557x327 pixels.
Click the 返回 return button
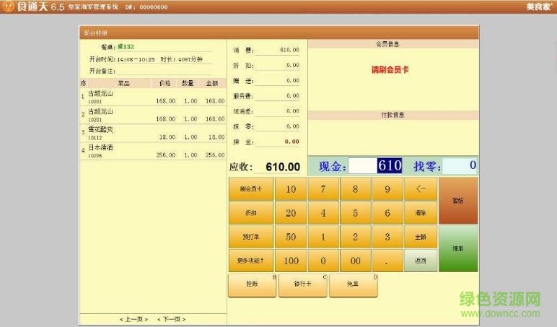pyautogui.click(x=420, y=261)
